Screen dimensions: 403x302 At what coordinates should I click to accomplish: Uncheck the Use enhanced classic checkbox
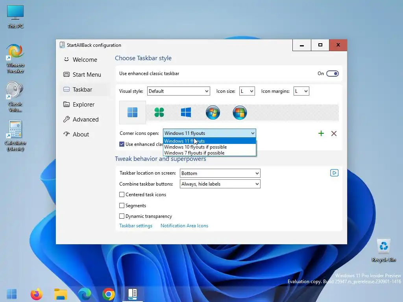coord(122,144)
